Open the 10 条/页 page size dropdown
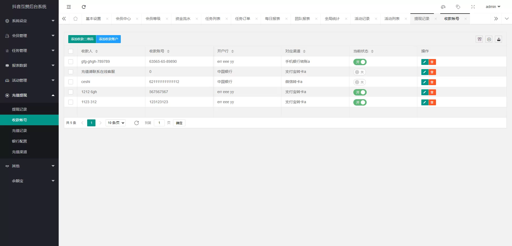 click(116, 123)
